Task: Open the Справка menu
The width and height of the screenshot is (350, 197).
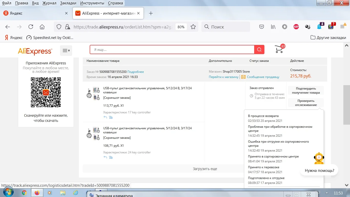Action: click(x=115, y=3)
